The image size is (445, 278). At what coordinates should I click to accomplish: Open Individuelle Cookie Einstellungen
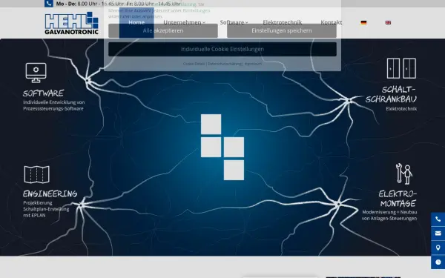[222, 49]
